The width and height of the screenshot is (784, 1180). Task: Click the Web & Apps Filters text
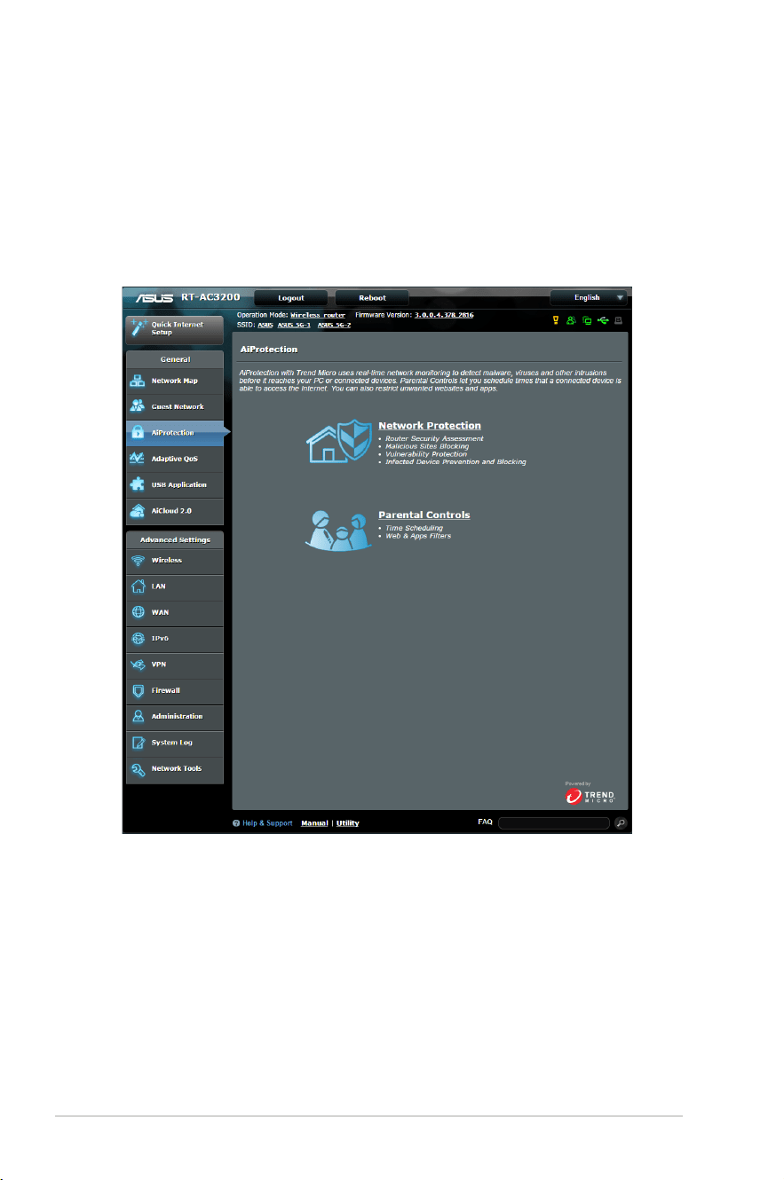pyautogui.click(x=418, y=536)
